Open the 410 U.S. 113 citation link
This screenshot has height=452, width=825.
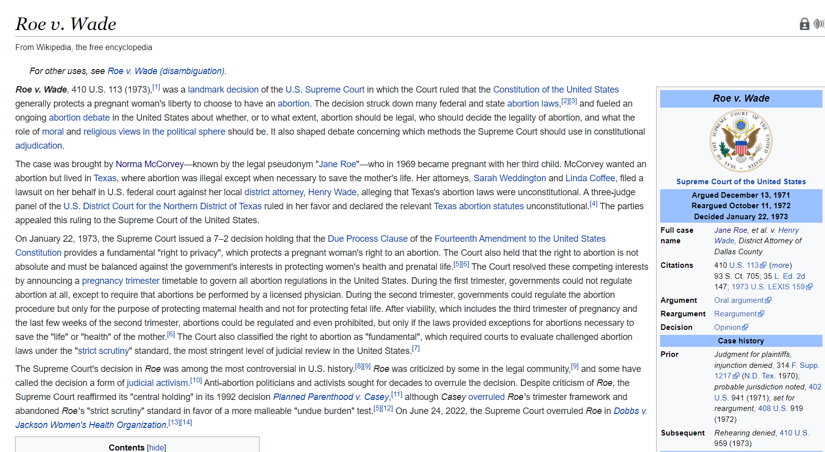point(747,265)
